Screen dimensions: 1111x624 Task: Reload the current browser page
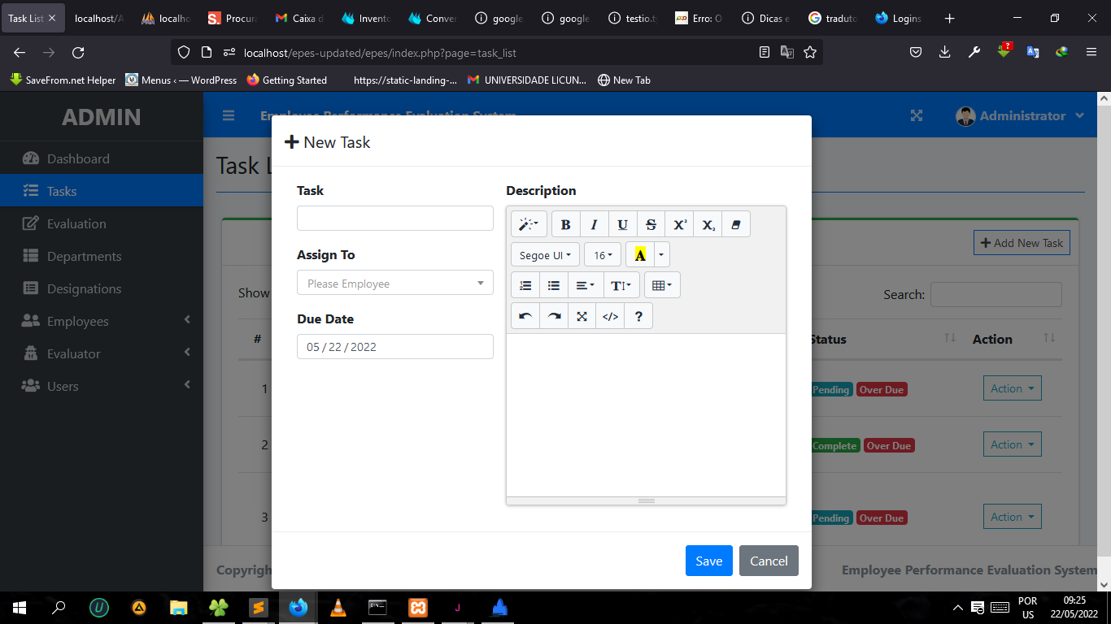78,52
